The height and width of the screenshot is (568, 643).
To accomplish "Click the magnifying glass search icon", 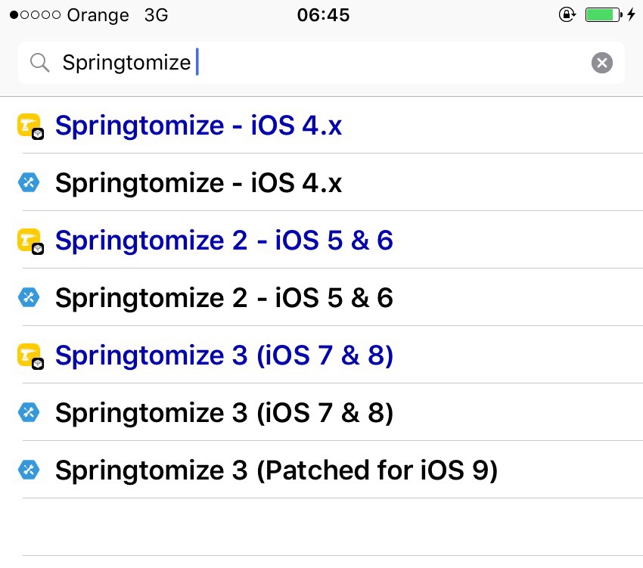I will 39,63.
